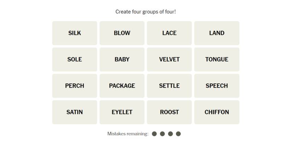Select the BABY word tile
This screenshot has height=146, width=292.
pos(122,59)
